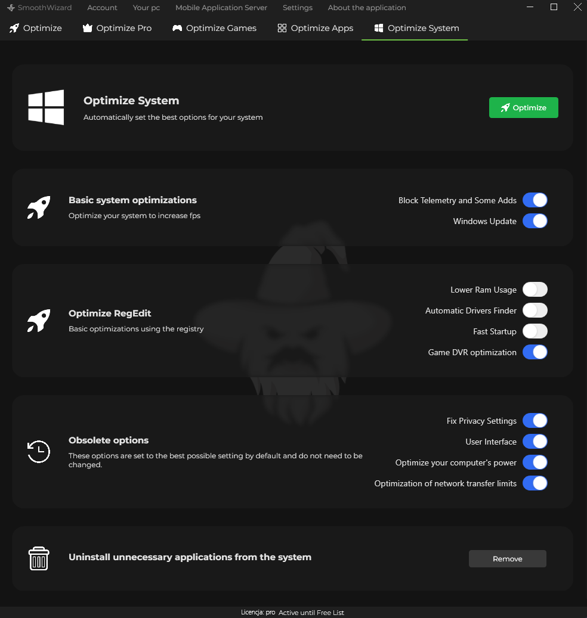Disable Optimize your computer's power
587x618 pixels.
[x=535, y=462]
